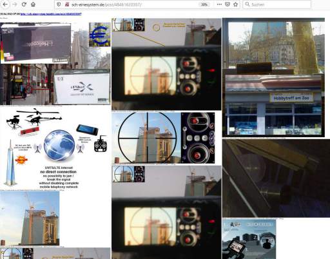Open the Euro sign sculpture image

click(x=100, y=34)
